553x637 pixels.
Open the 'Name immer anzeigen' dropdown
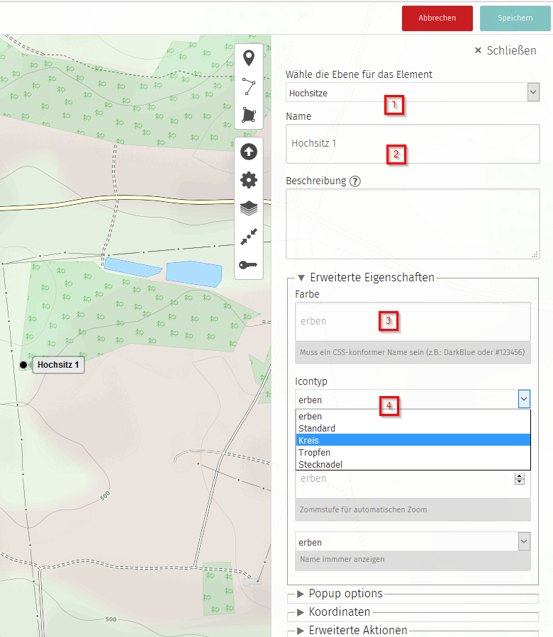pos(413,541)
